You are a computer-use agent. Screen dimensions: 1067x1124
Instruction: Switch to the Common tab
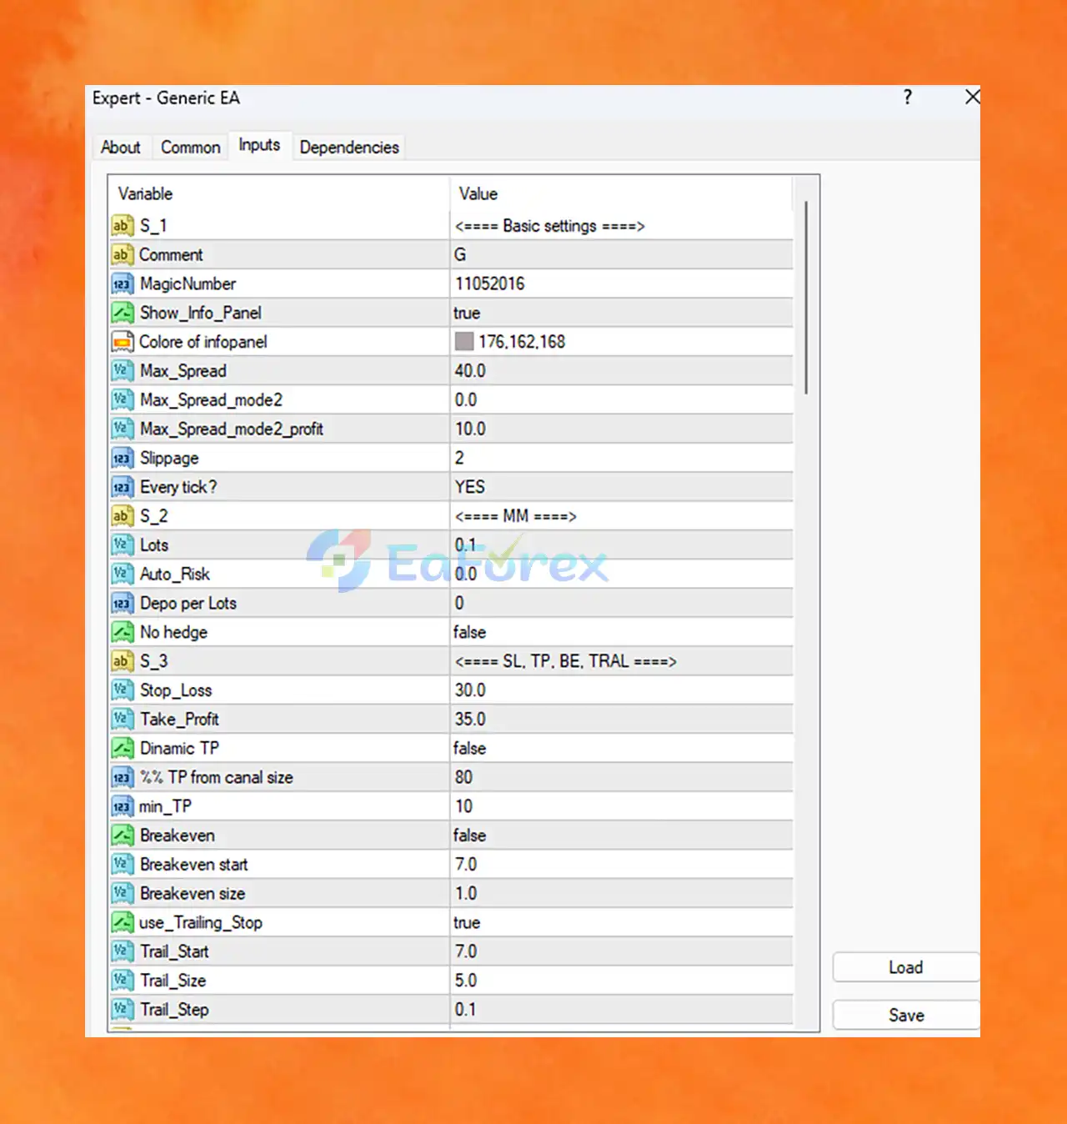pyautogui.click(x=191, y=148)
